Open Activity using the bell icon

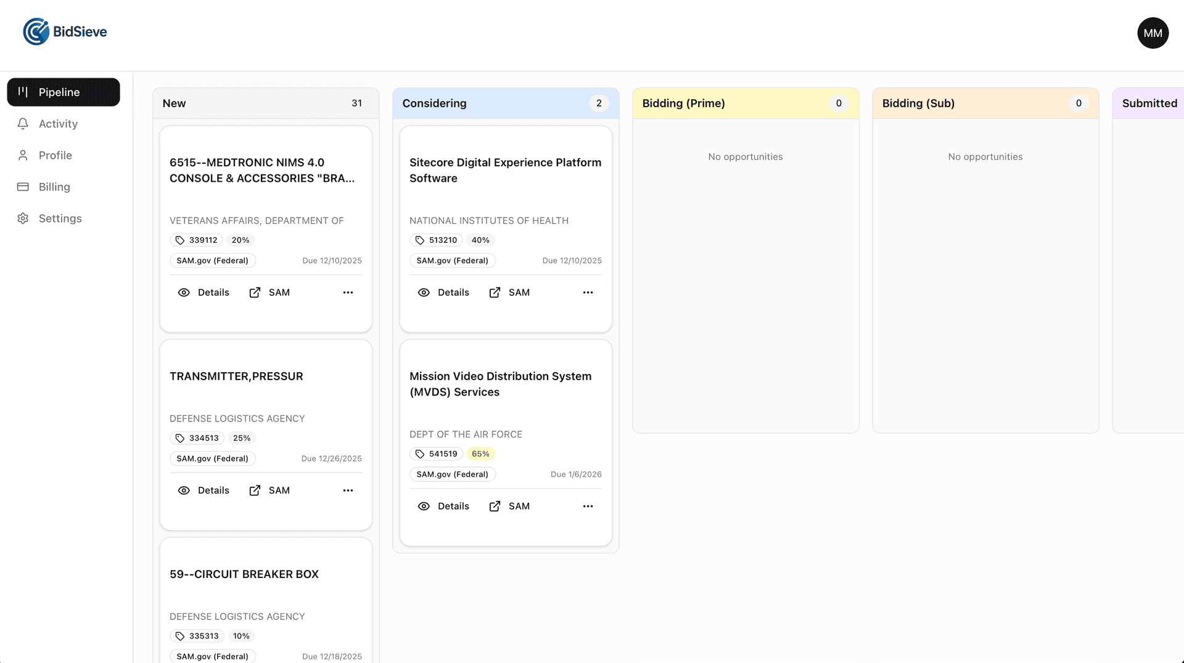[23, 124]
